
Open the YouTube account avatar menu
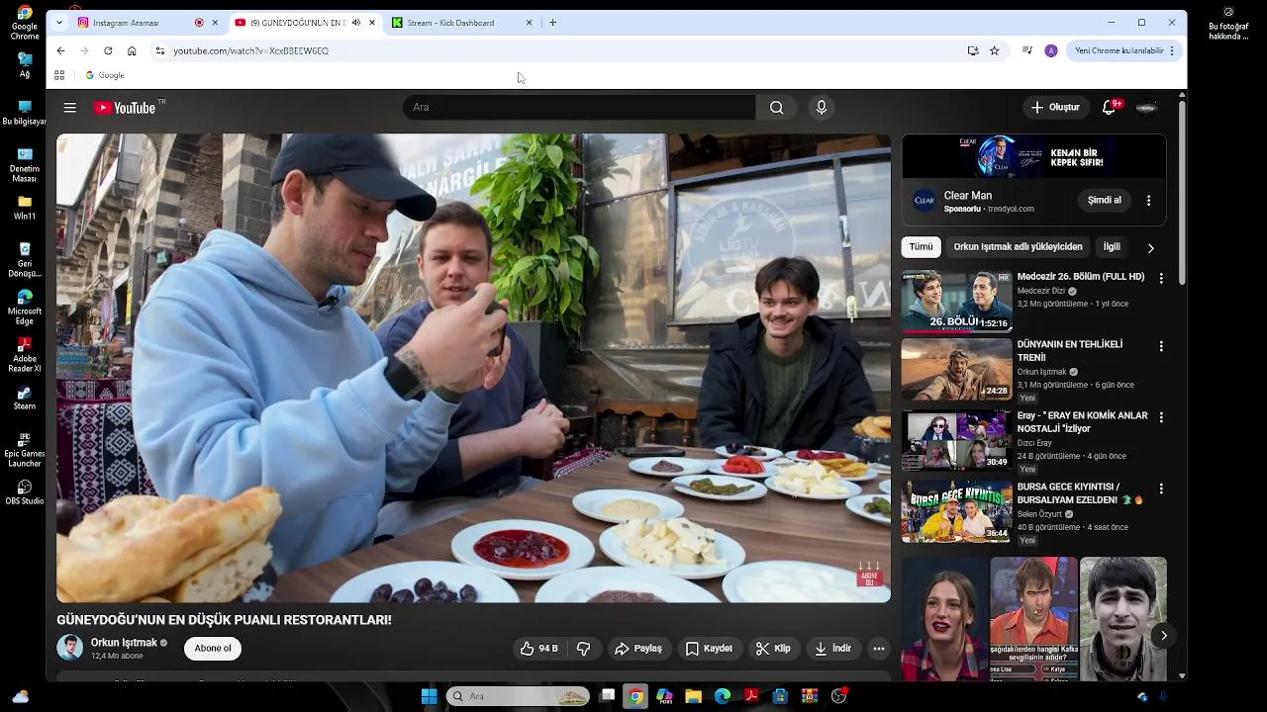pyautogui.click(x=1146, y=107)
